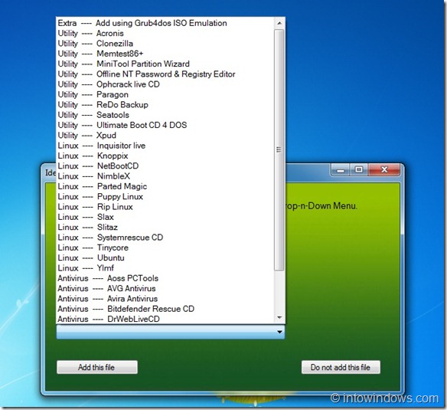Viewport: 447px width, 410px height.
Task: Select 'Extra ---- Add using Grub4dos ISO Emulation'
Action: click(x=165, y=23)
